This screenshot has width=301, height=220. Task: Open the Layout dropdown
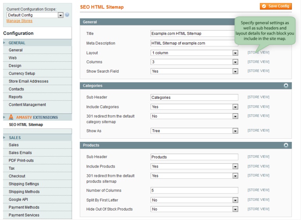click(194, 53)
